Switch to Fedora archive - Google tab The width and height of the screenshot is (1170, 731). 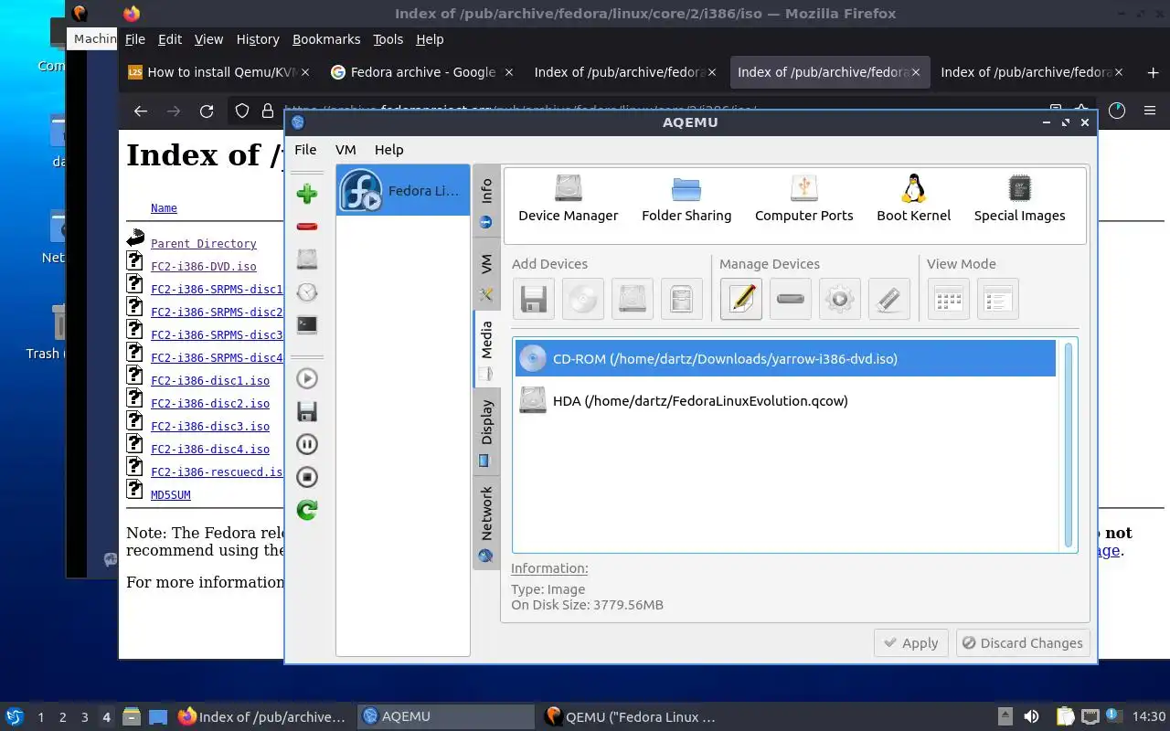click(x=421, y=72)
